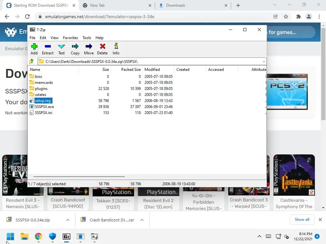Click the Chrome taskbar icon
Viewport: 326px width, 244px height.
tap(39, 236)
